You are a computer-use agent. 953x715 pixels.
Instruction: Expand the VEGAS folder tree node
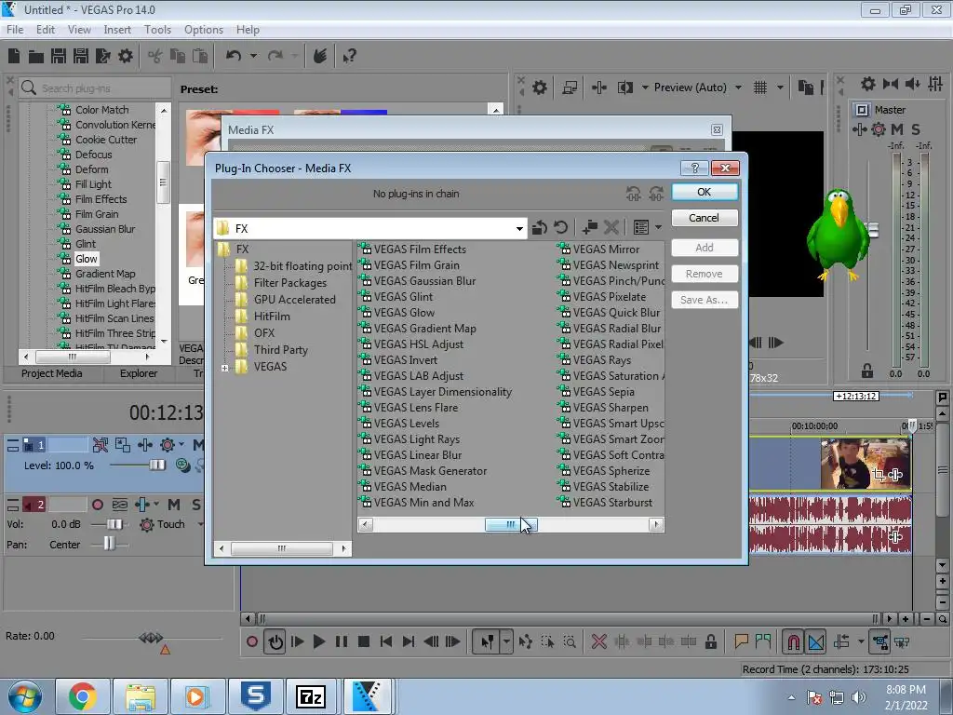coord(224,368)
